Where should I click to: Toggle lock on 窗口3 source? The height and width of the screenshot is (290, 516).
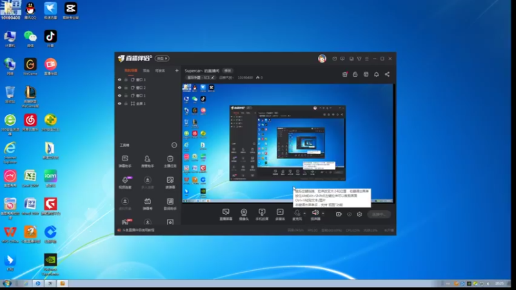[126, 79]
